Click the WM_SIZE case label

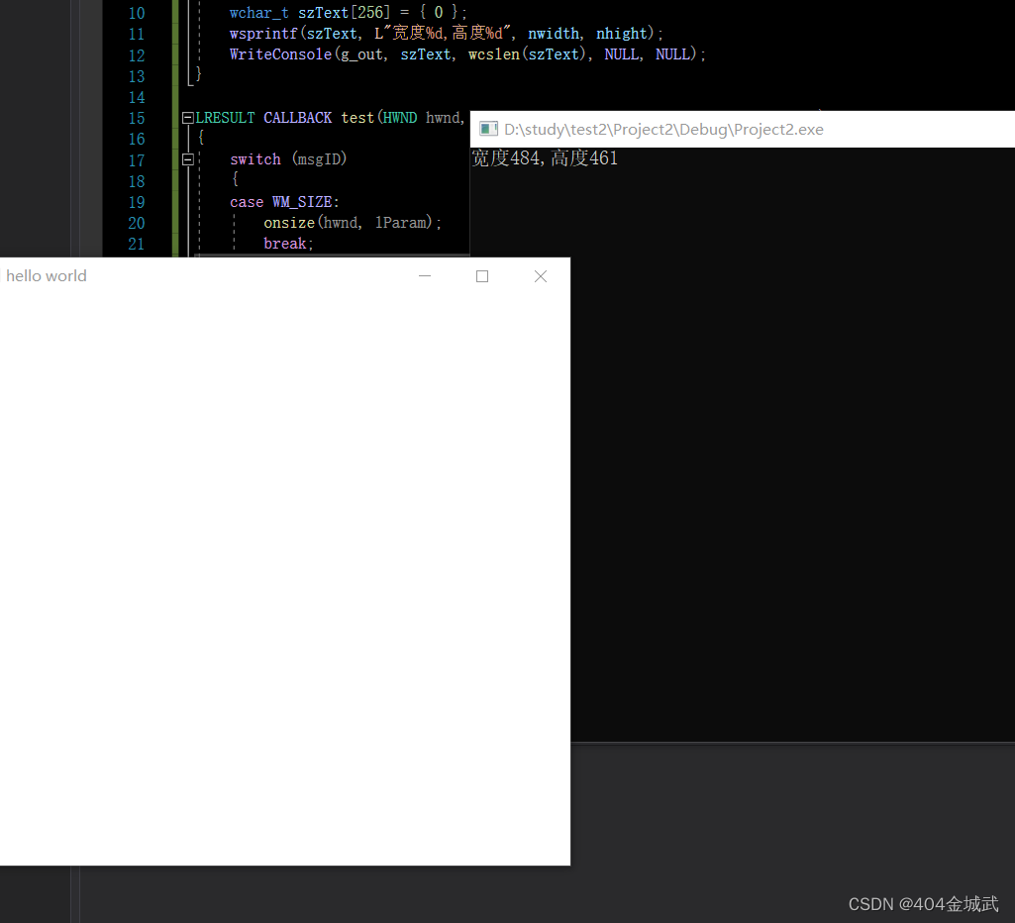[x=305, y=202]
